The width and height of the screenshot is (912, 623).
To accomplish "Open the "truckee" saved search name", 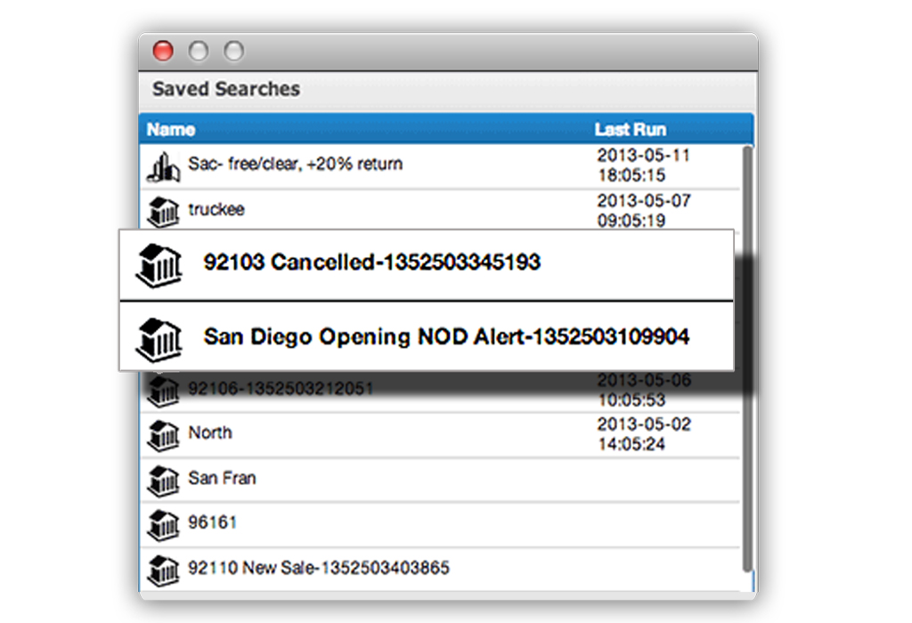I will [x=216, y=210].
